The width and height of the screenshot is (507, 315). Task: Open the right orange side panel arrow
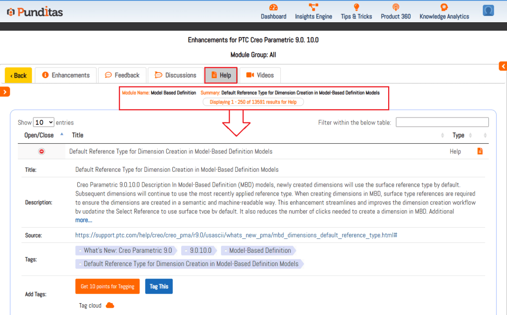503,66
